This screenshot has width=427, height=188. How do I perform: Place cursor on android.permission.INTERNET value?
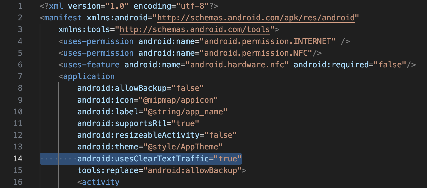[x=267, y=41]
